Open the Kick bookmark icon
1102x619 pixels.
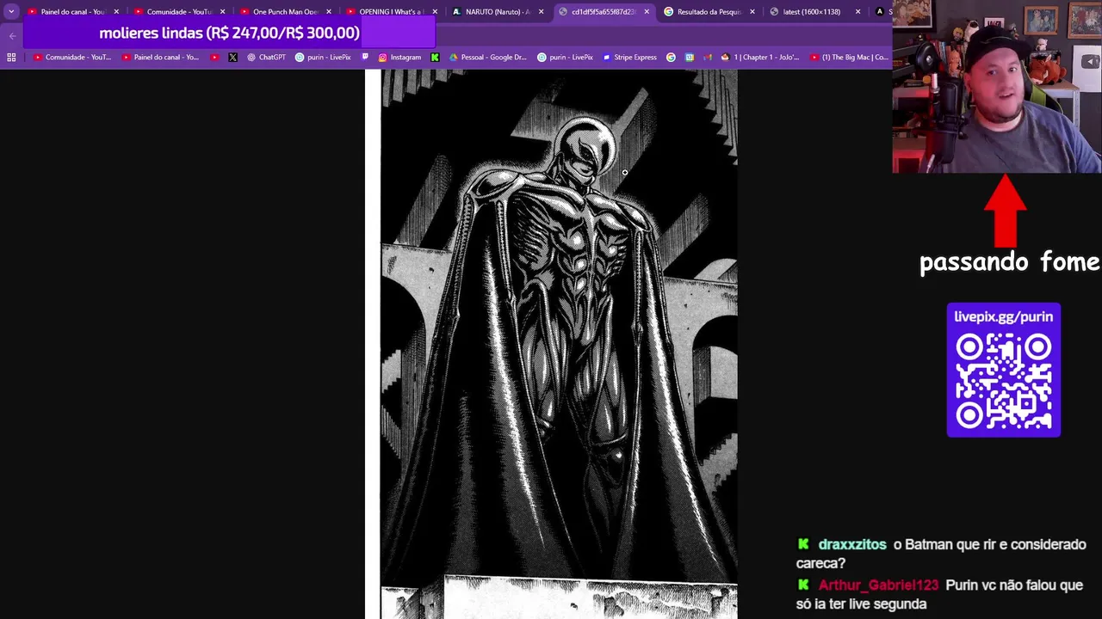[435, 58]
